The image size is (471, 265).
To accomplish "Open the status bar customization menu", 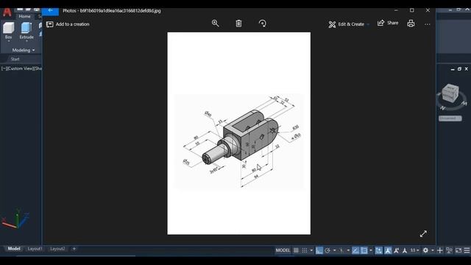I will point(467,250).
